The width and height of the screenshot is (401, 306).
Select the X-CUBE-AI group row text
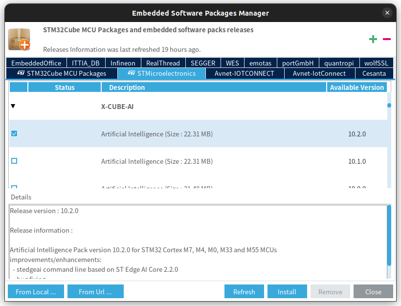[x=117, y=107]
